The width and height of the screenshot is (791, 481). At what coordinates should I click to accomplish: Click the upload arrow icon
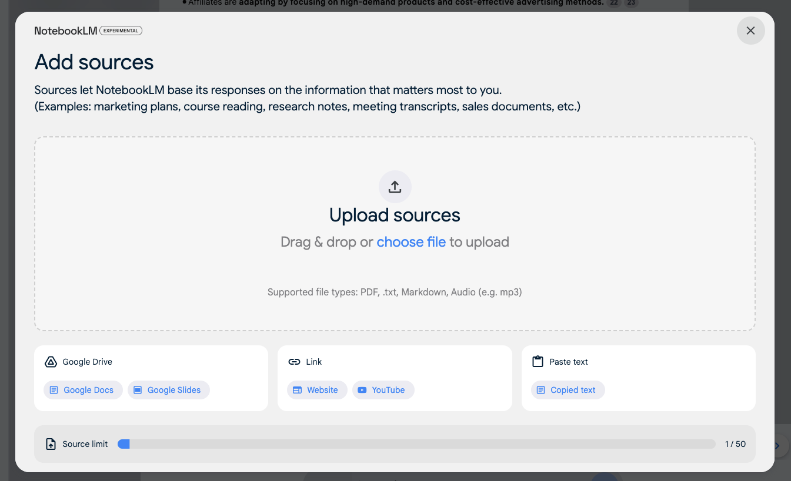tap(395, 187)
